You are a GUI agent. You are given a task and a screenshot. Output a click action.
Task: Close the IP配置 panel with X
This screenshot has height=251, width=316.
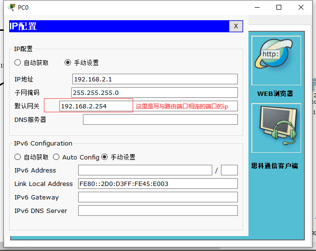click(236, 26)
